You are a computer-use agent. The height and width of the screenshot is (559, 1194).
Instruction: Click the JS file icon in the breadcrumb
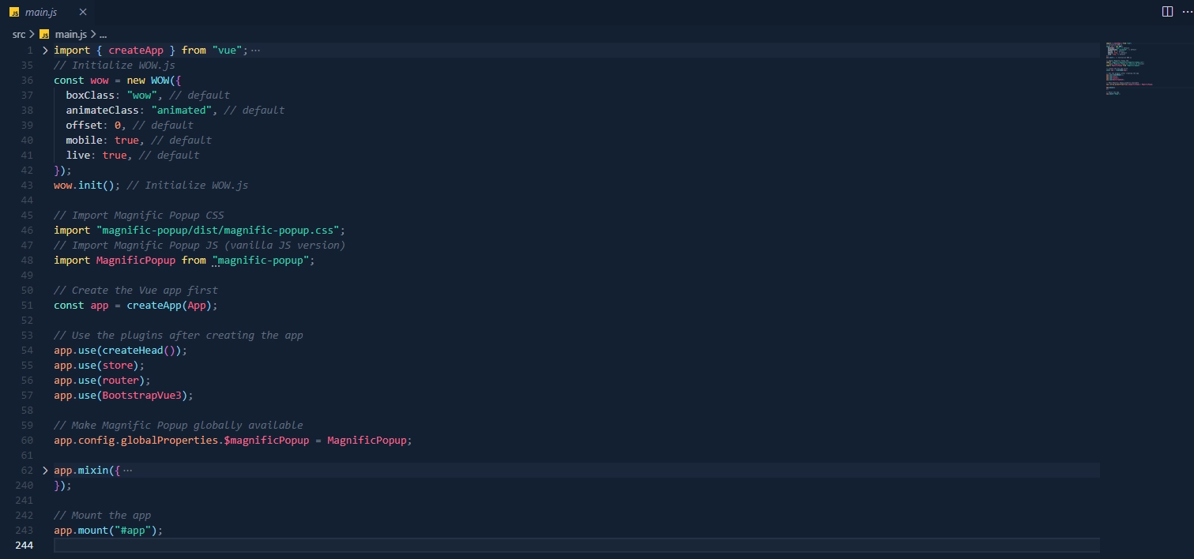pyautogui.click(x=45, y=34)
